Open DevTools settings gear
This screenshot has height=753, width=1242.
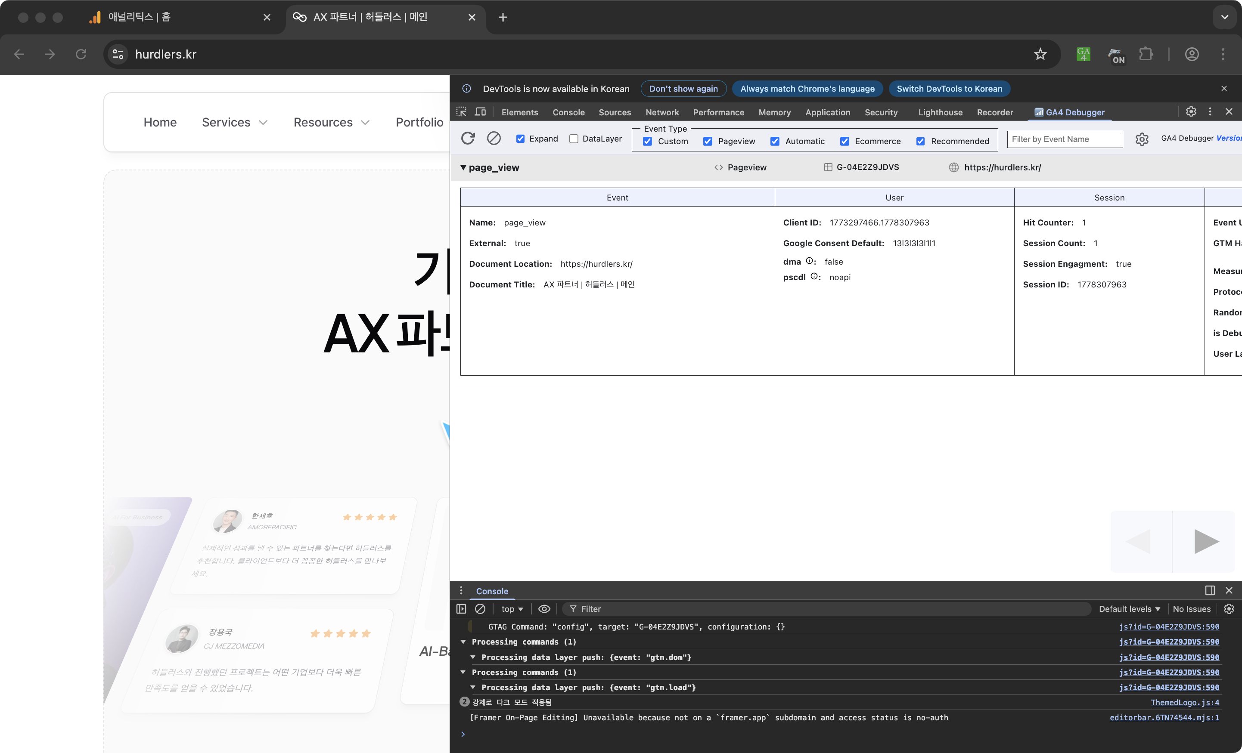(x=1191, y=111)
